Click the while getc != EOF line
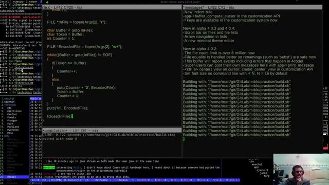 80,55
